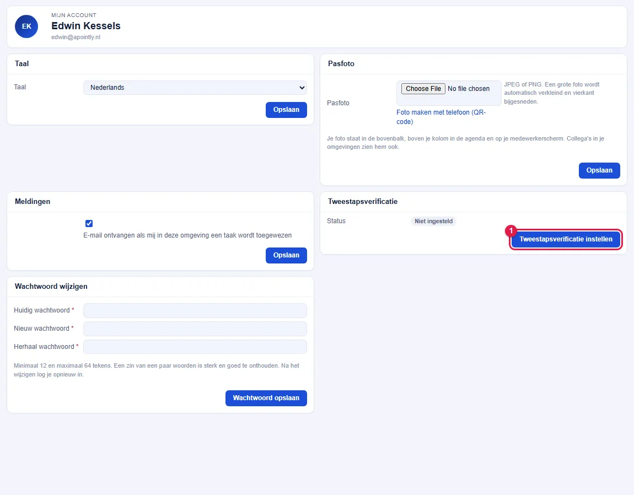Click Wachtwoord opslaan button
This screenshot has width=634, height=495.
click(x=266, y=398)
